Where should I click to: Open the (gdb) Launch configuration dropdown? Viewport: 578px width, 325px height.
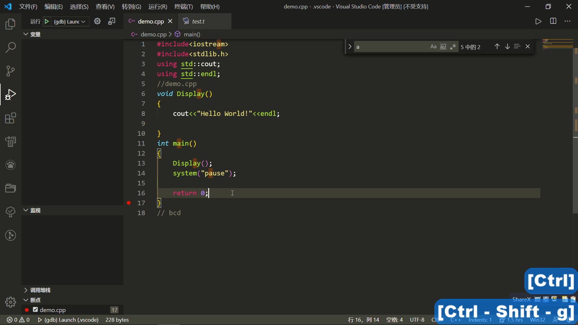[70, 21]
